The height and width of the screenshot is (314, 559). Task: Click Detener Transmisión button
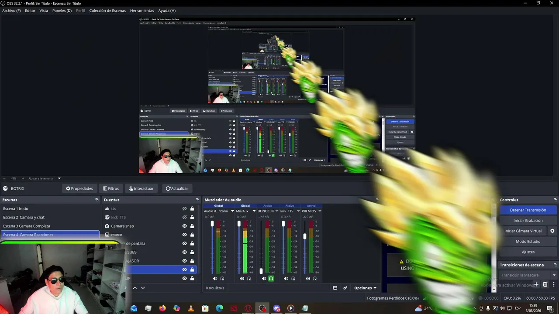528,210
